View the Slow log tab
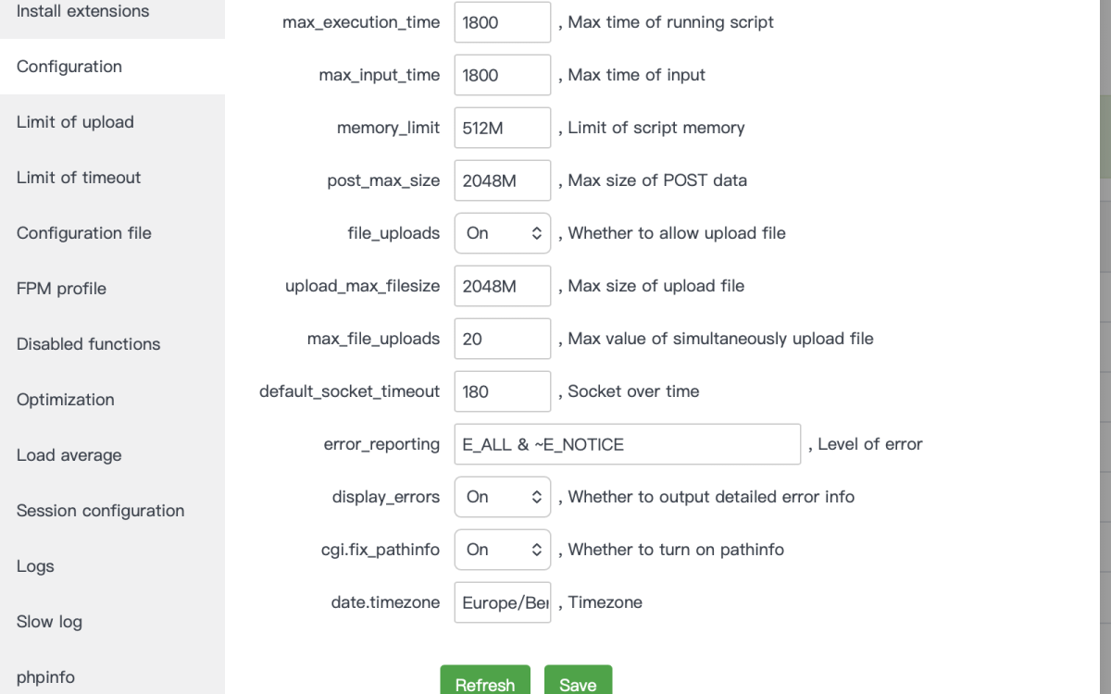Screen dimensions: 1111x694 click(x=49, y=622)
